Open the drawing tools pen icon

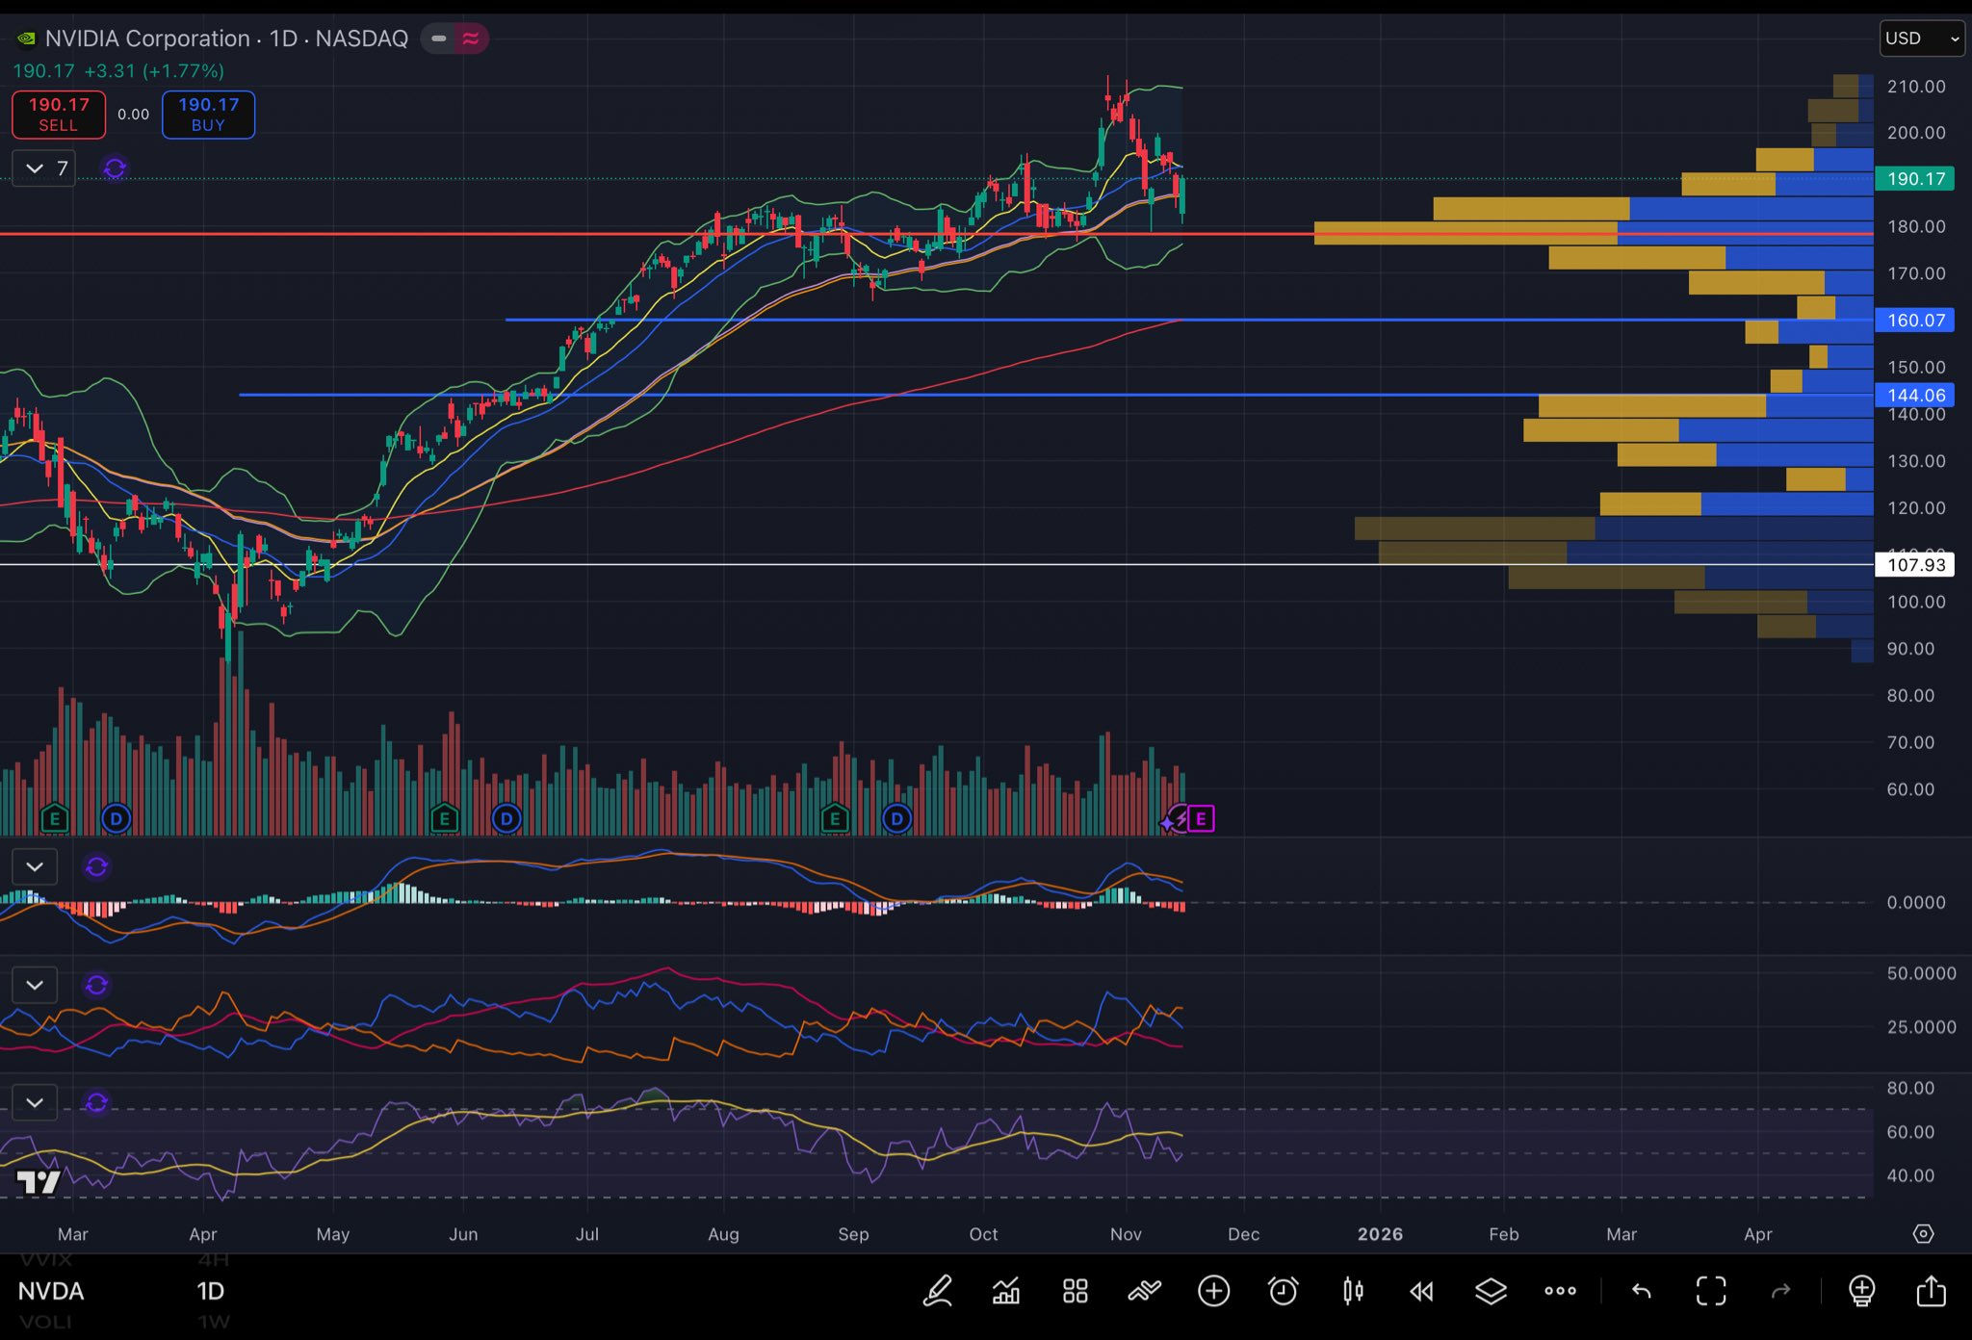[x=937, y=1291]
